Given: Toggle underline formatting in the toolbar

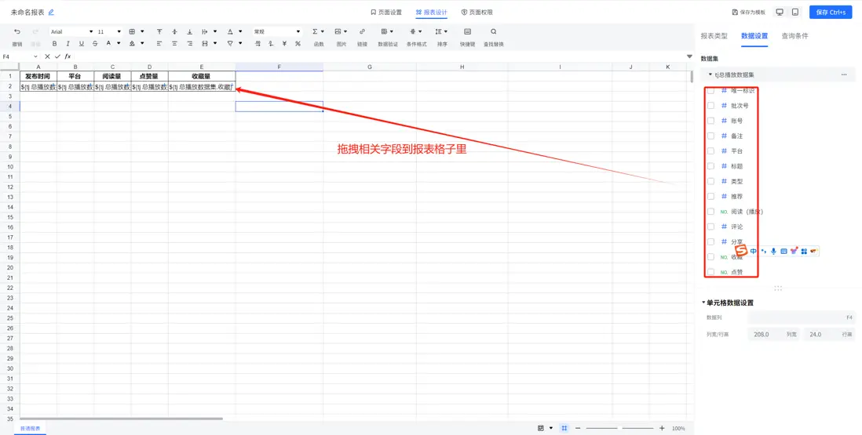Looking at the screenshot, I should click(82, 44).
